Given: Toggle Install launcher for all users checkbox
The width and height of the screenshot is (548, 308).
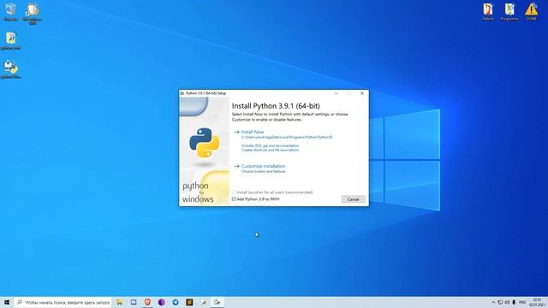Looking at the screenshot, I should tap(234, 192).
